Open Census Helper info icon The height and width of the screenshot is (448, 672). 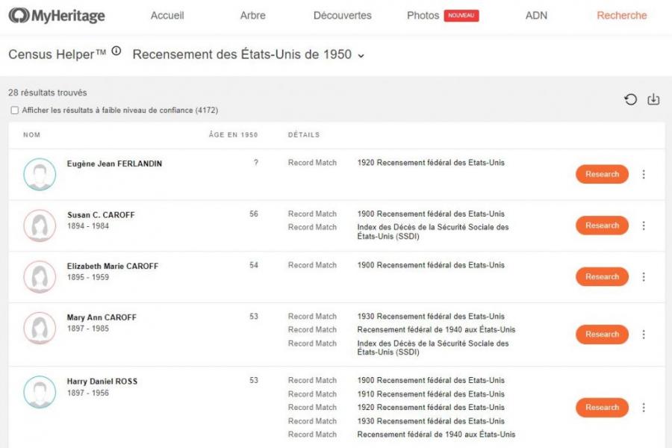point(116,51)
